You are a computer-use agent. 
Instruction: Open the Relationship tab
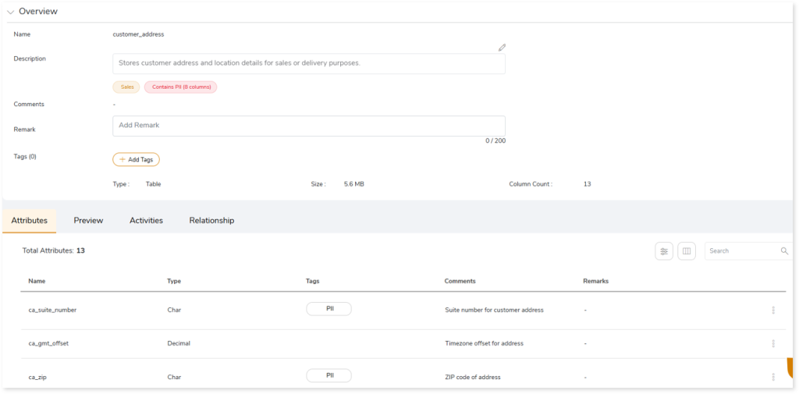click(x=211, y=221)
